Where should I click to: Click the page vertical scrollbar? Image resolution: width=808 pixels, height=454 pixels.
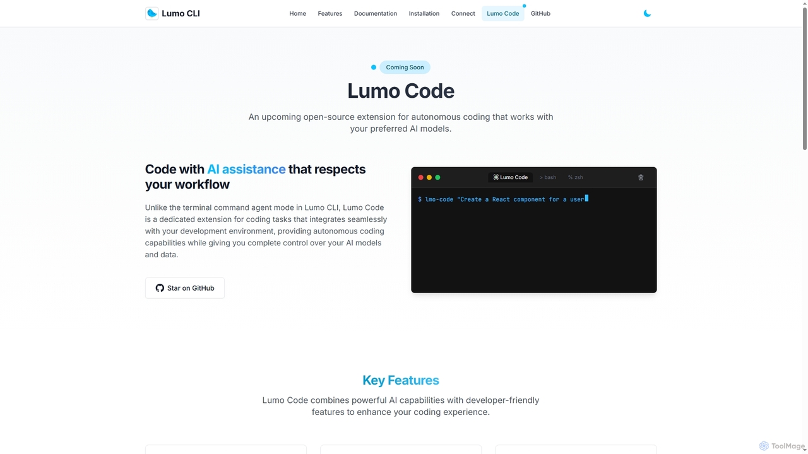tap(804, 79)
